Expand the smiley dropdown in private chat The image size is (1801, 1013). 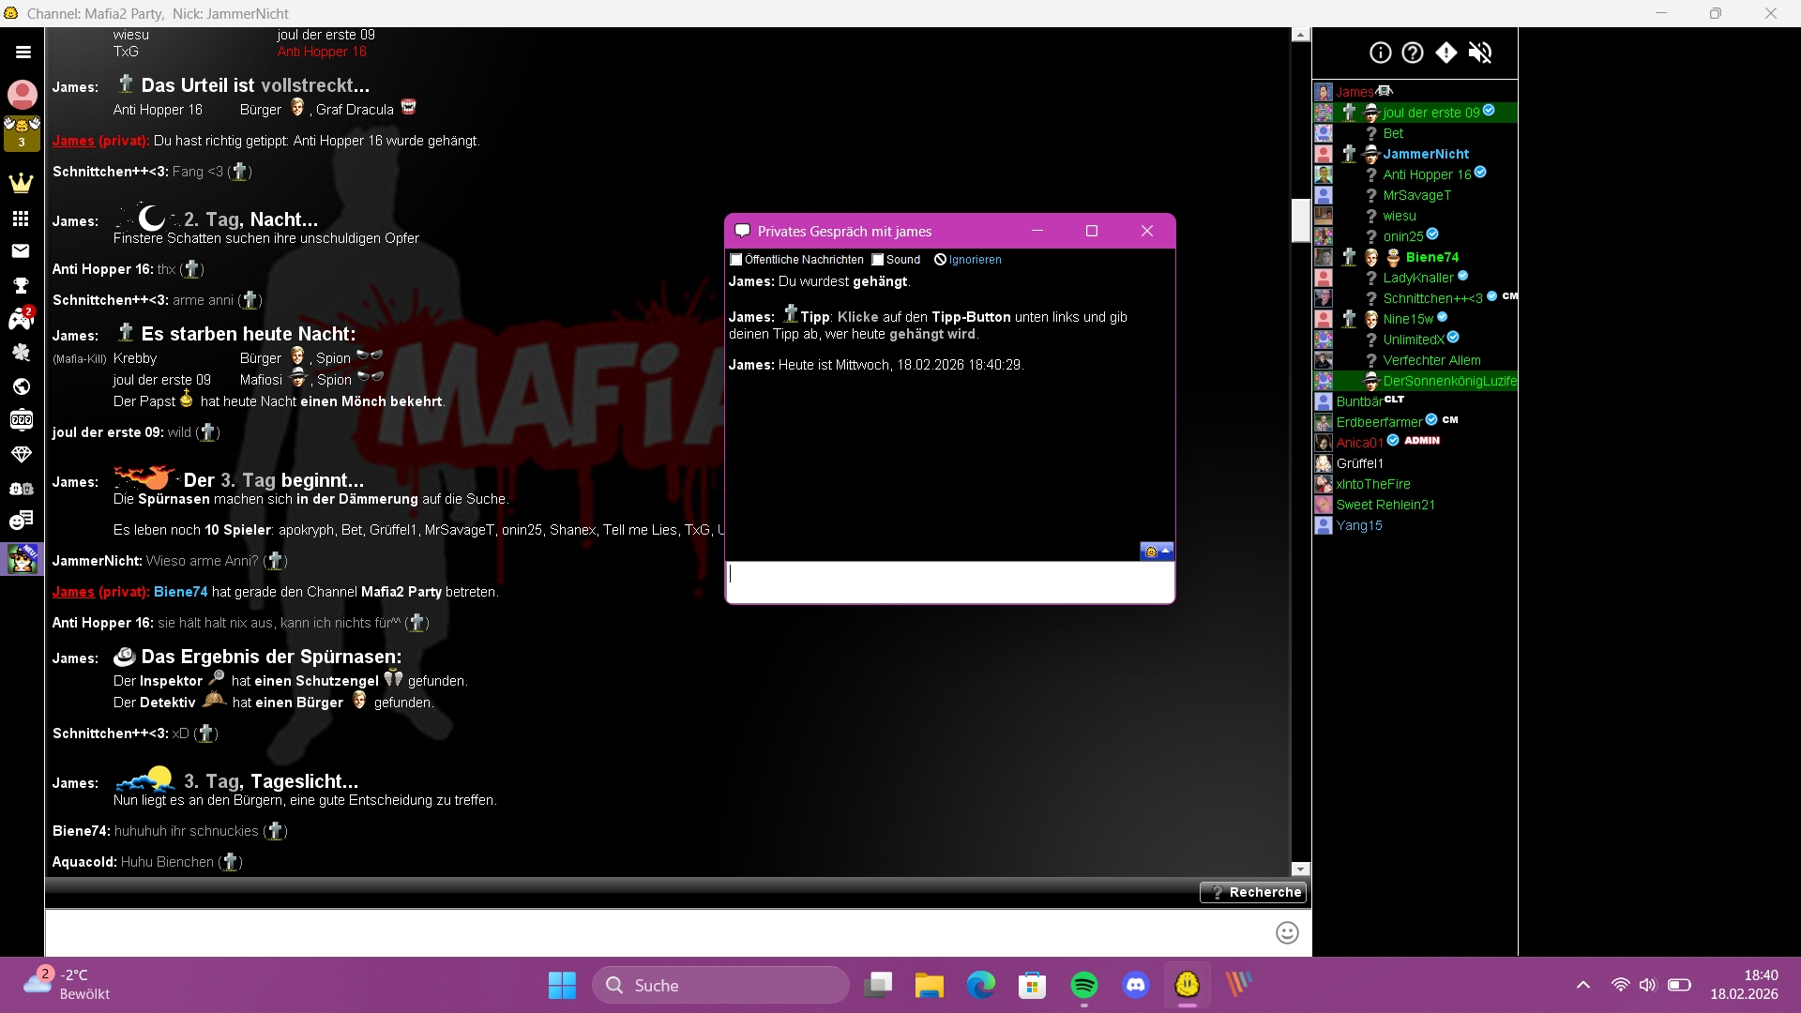click(x=1157, y=552)
